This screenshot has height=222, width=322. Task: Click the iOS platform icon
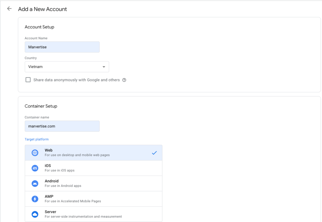click(x=35, y=168)
